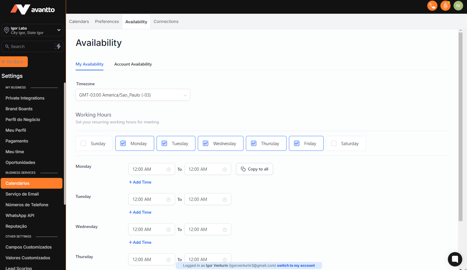Click the Copy to all button
Viewport: 467px width, 270px height.
tap(254, 169)
